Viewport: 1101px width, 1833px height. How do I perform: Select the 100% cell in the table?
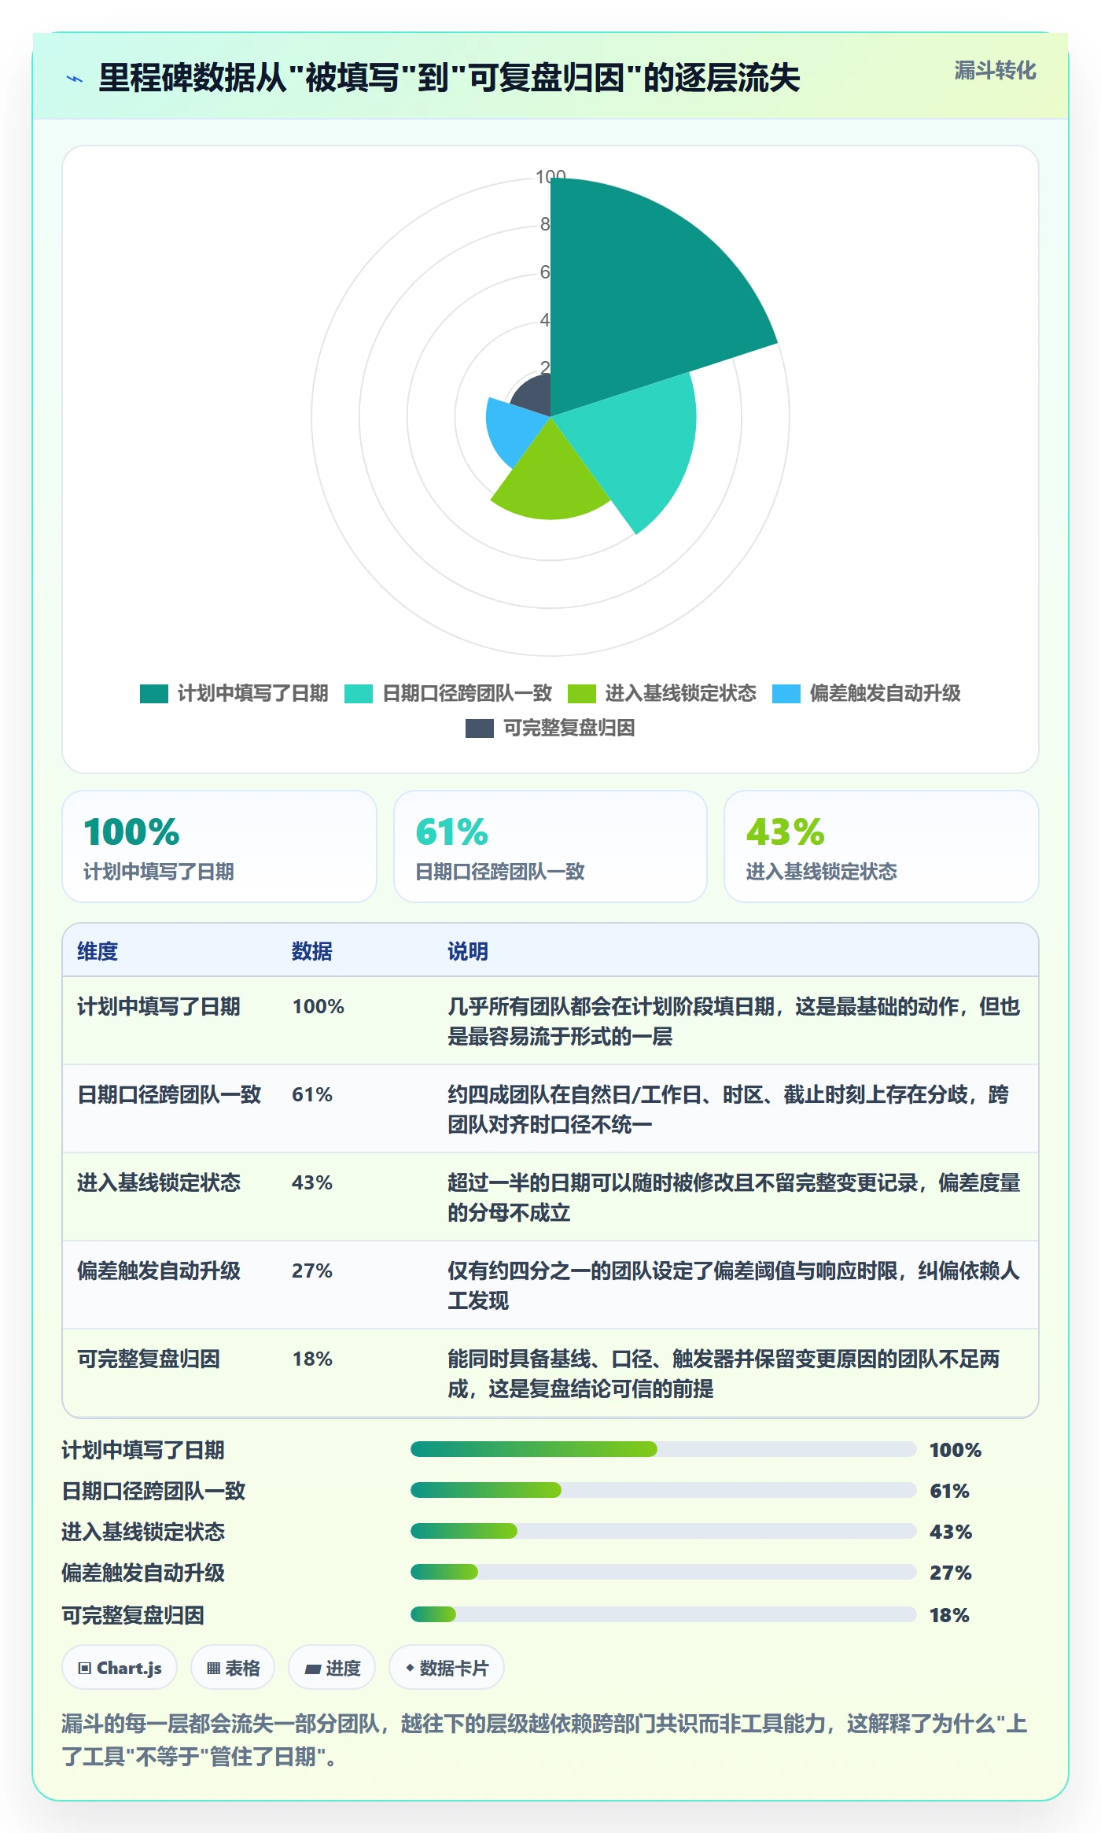point(319,1006)
